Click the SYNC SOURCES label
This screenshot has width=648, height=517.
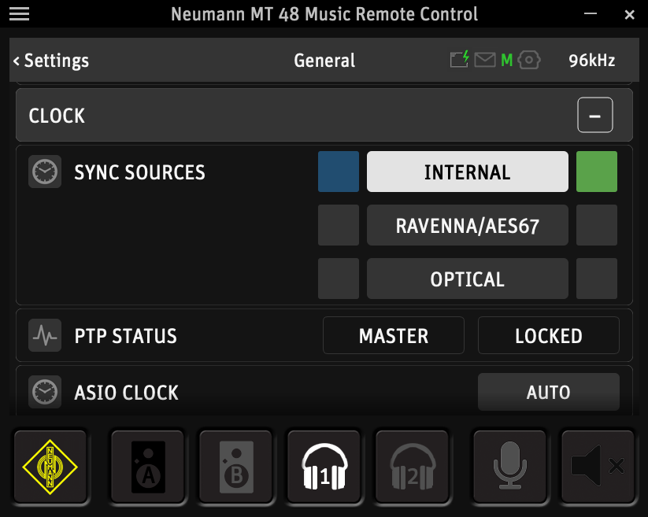pyautogui.click(x=139, y=172)
